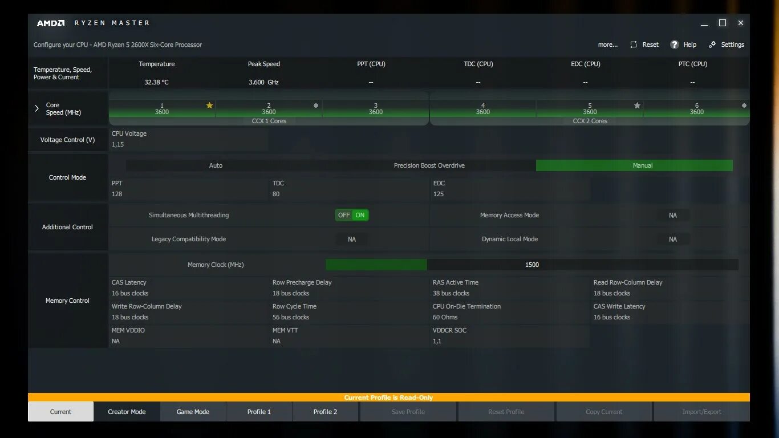The image size is (779, 438).
Task: Click the Memory Control section label
Action: (x=67, y=301)
